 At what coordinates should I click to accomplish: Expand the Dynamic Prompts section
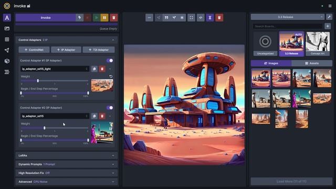(x=67, y=164)
